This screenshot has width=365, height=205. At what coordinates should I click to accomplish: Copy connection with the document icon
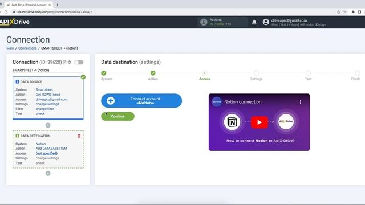coord(64,62)
